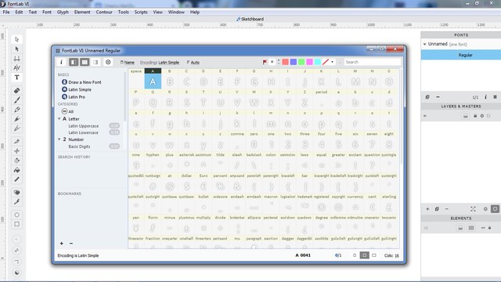
Task: Select the All category
Action: 67,111
